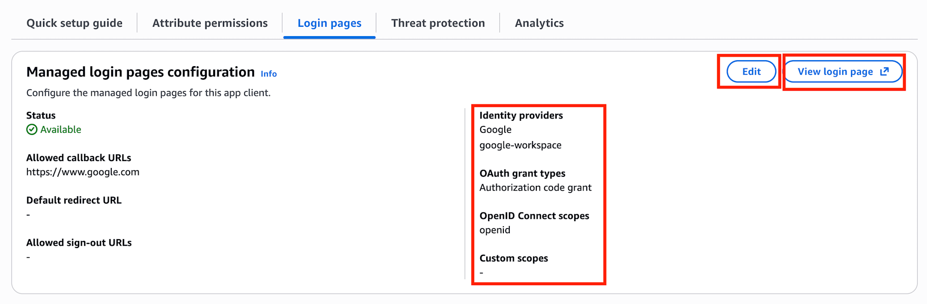
Task: Click the external link icon on View login page
Action: (x=884, y=72)
